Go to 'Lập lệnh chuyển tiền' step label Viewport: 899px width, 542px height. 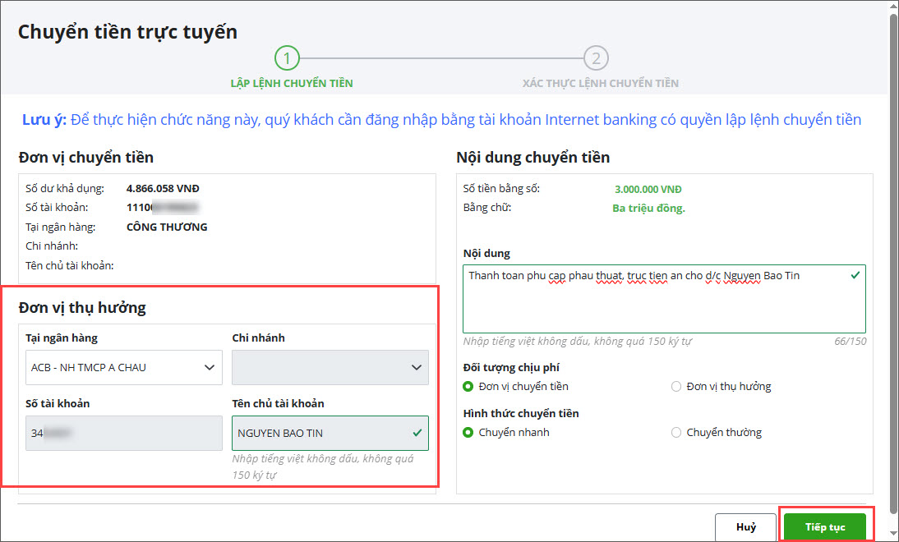click(x=292, y=83)
